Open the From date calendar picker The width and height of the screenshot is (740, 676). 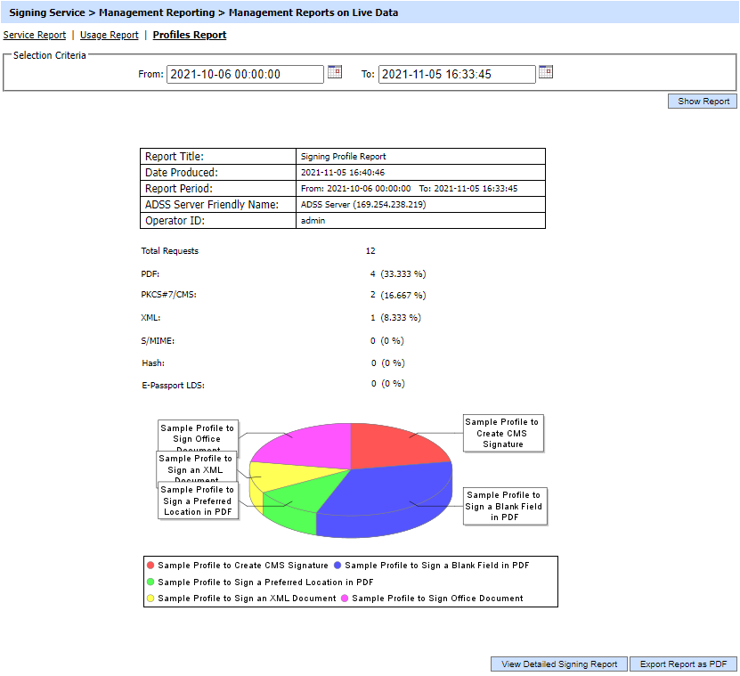(335, 72)
